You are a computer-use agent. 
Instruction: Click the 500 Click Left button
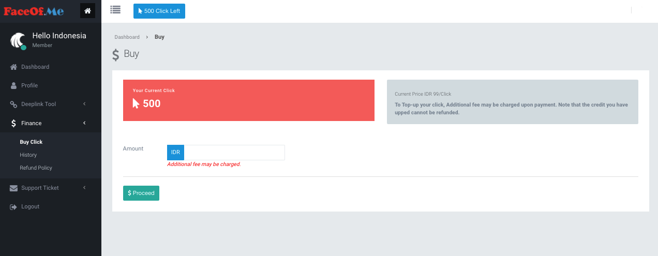pos(159,11)
